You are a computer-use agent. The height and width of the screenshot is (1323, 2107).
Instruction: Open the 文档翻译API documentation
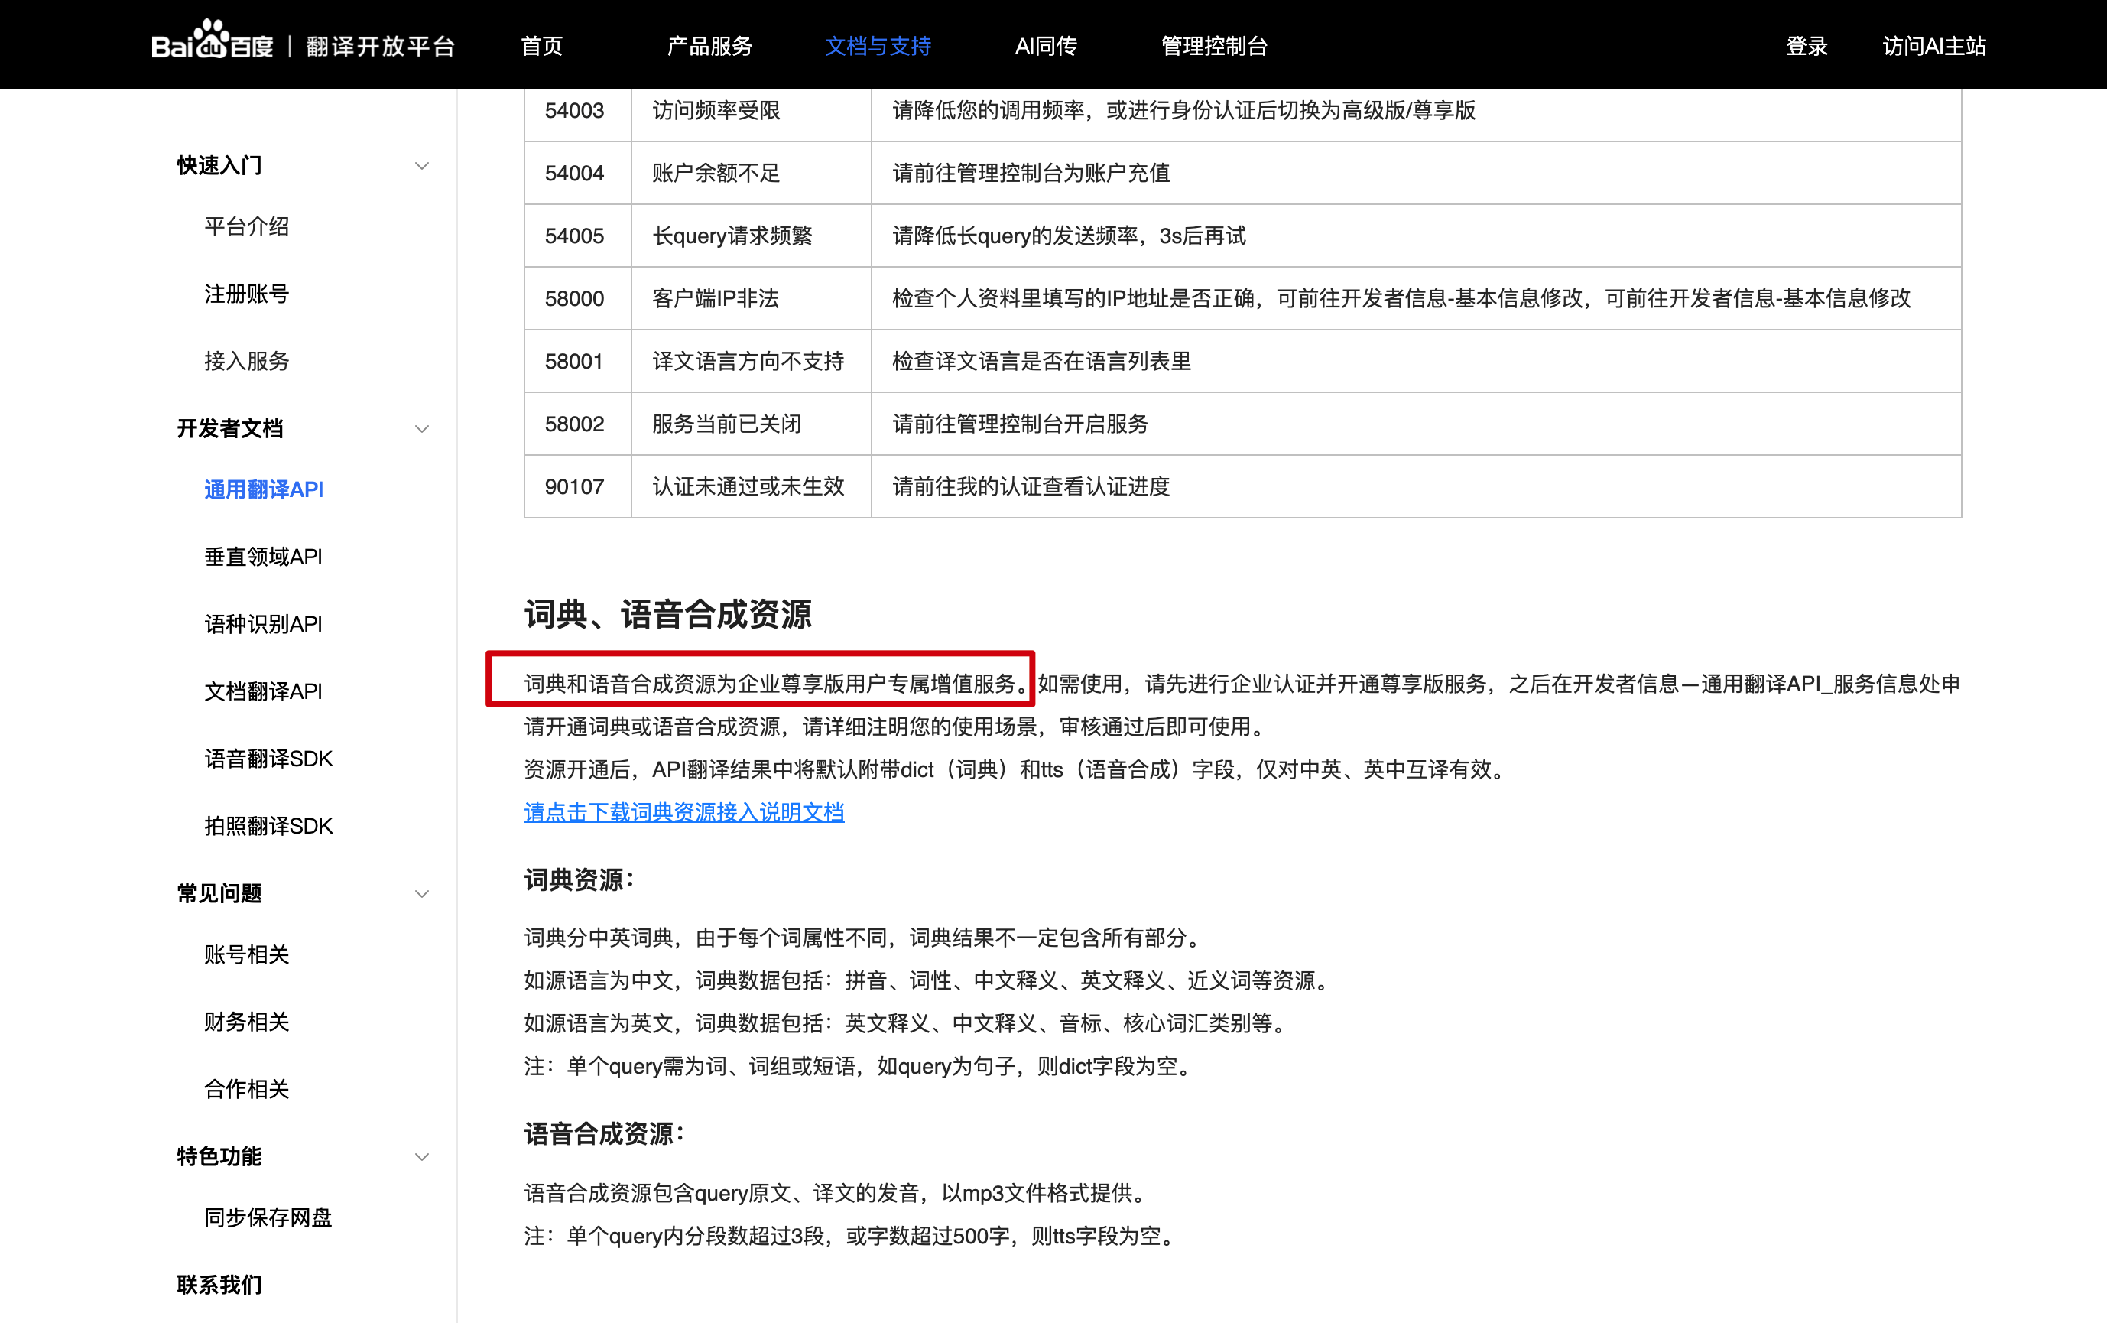263,691
